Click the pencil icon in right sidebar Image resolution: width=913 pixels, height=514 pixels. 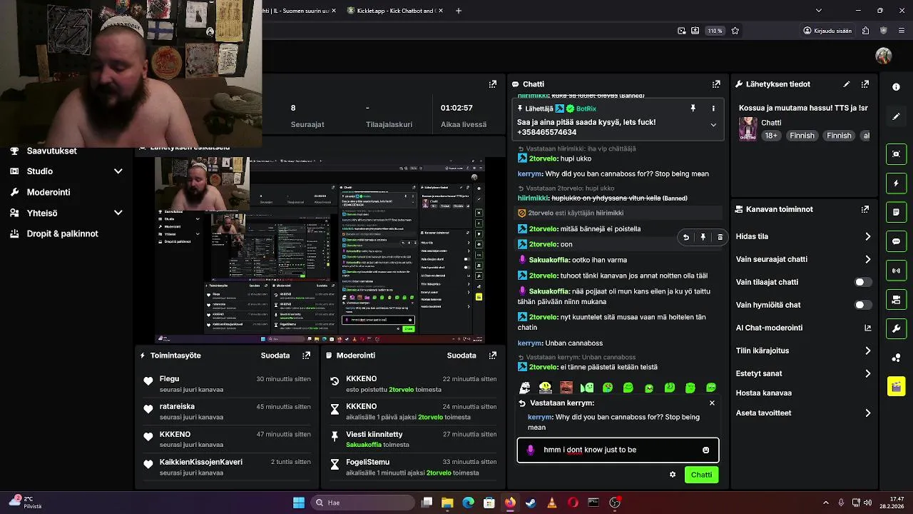point(897,116)
